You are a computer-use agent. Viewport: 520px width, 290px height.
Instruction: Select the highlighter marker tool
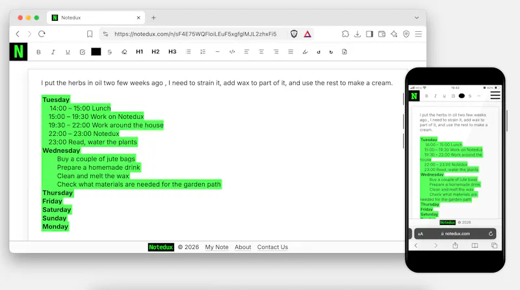click(x=305, y=52)
